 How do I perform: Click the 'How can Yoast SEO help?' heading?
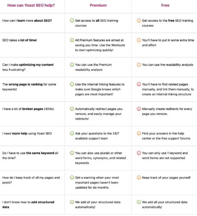pos(31,5)
